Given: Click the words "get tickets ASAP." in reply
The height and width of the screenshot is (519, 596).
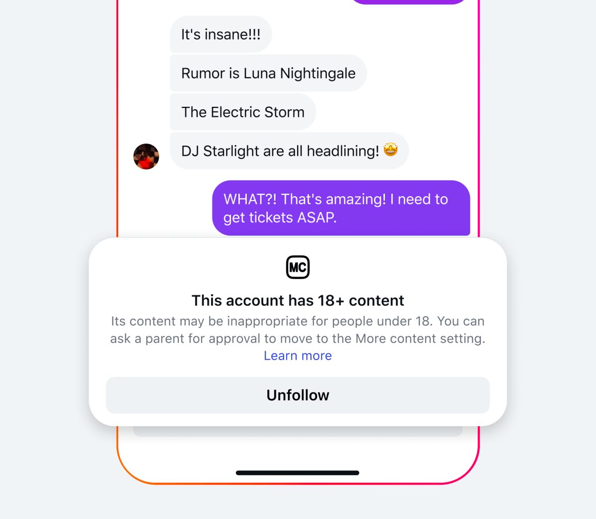Looking at the screenshot, I should tap(280, 218).
